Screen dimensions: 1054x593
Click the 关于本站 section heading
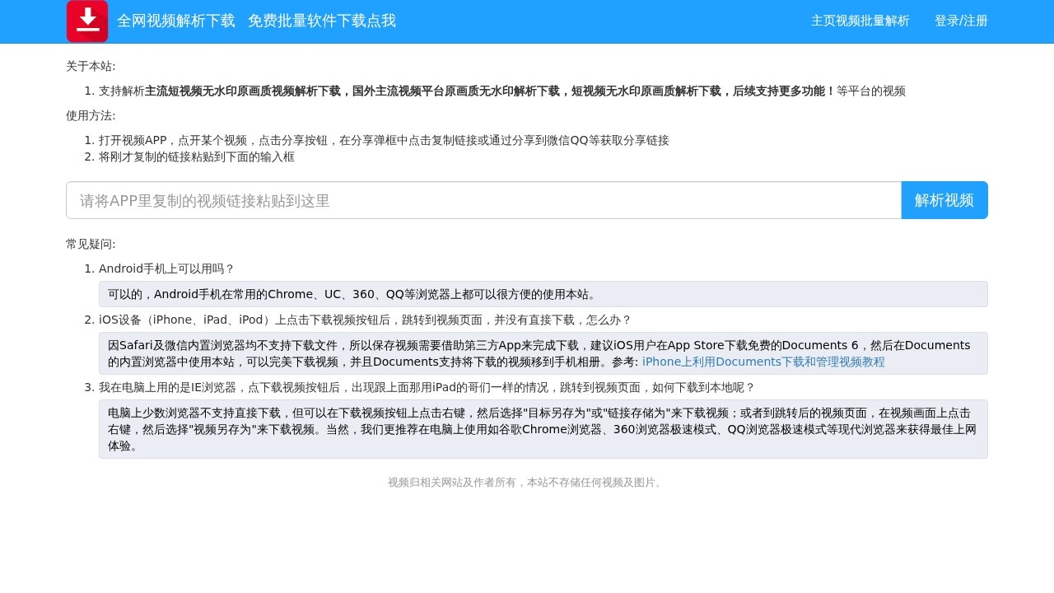coord(89,66)
